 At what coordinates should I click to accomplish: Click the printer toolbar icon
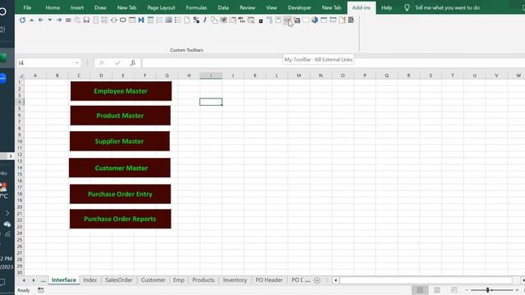pyautogui.click(x=297, y=20)
